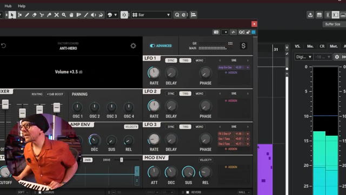Image resolution: width=346 pixels, height=195 pixels.
Task: Select the Comp hand tool
Action: (x=71, y=15)
